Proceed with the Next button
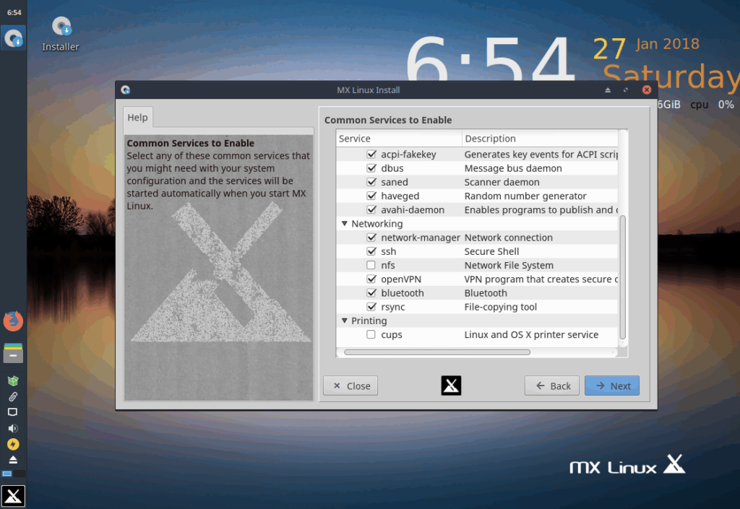 [612, 386]
